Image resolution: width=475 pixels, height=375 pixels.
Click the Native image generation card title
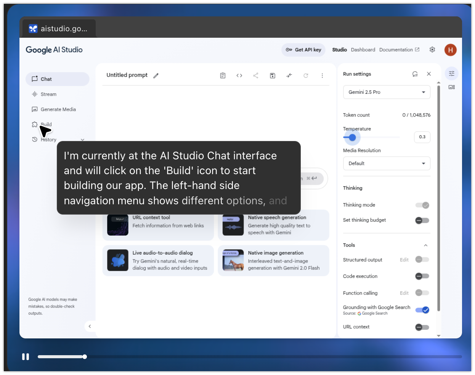click(x=276, y=253)
